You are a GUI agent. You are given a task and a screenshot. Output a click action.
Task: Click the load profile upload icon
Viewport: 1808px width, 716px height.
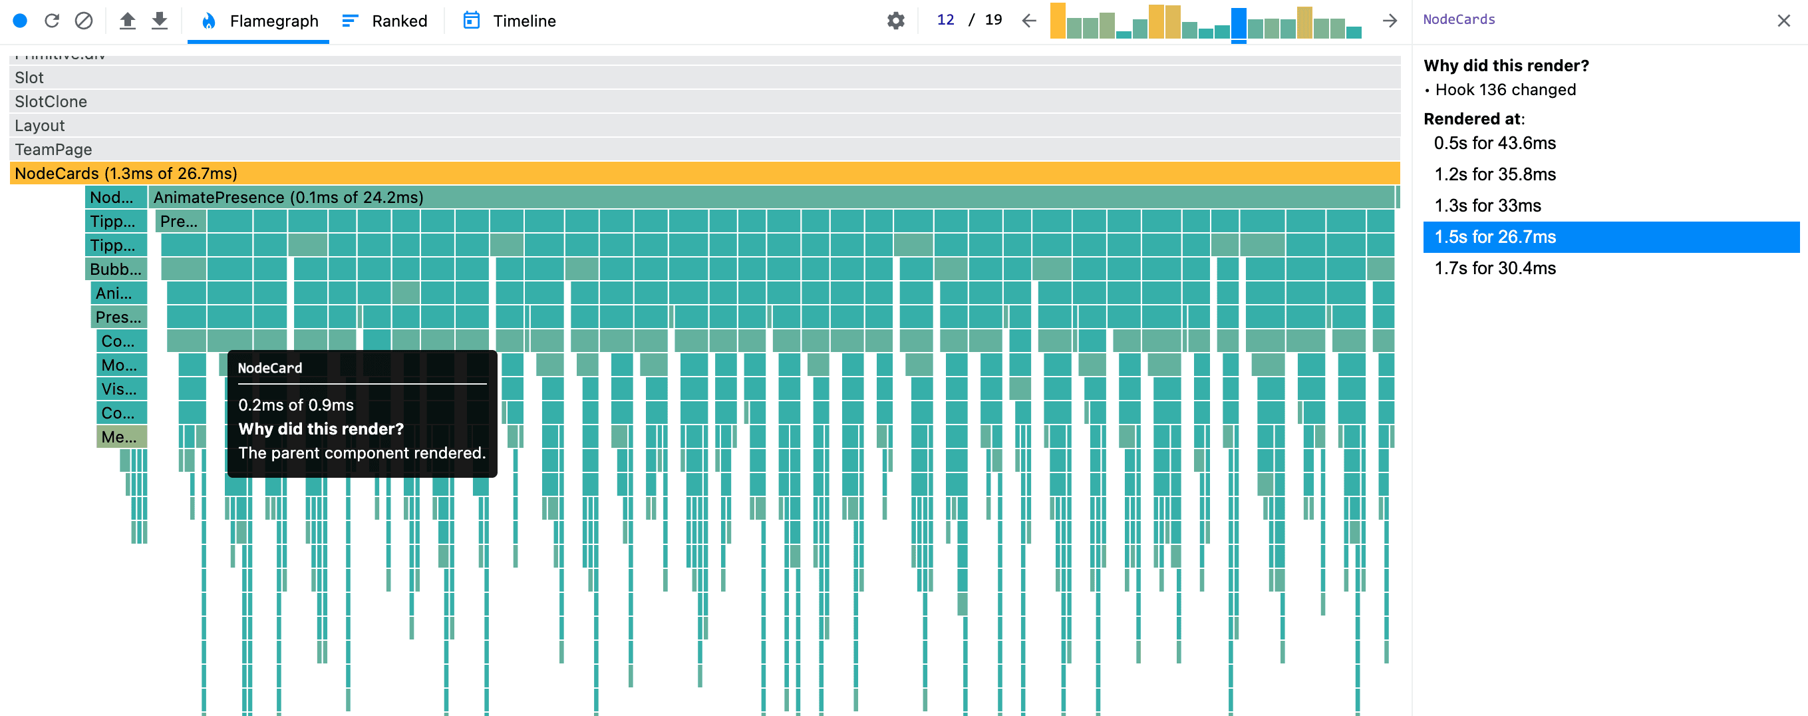[127, 21]
